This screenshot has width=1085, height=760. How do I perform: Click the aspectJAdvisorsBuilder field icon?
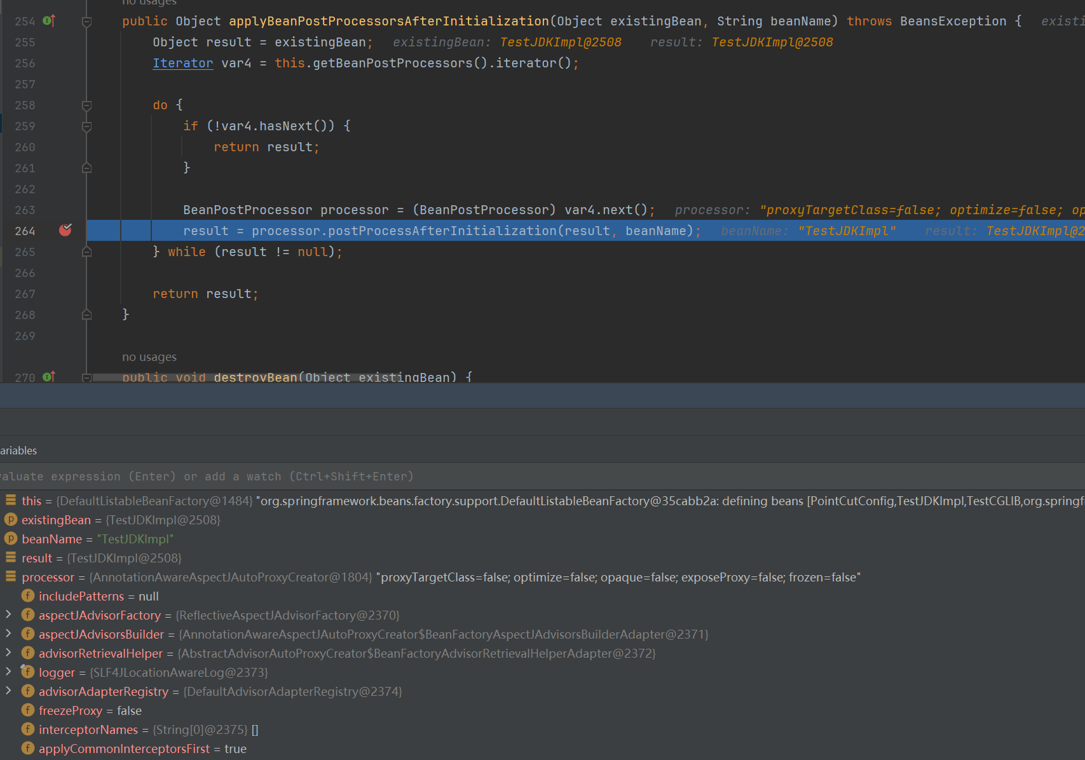coord(28,634)
